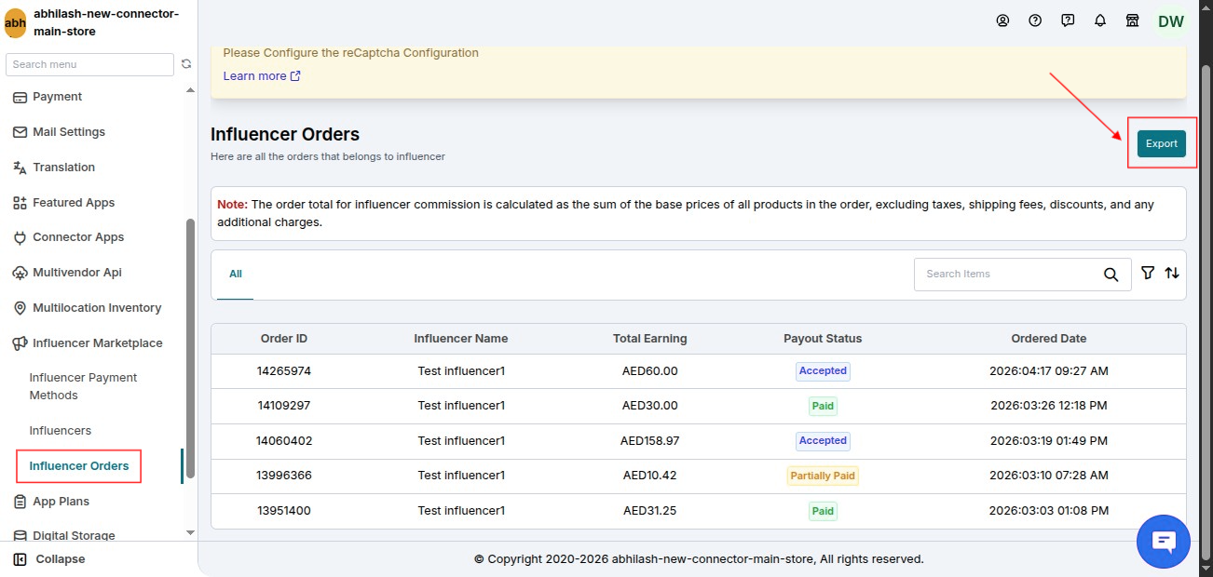Click date 2026:03:10 07:28 AM
Image resolution: width=1213 pixels, height=577 pixels.
coord(1049,476)
